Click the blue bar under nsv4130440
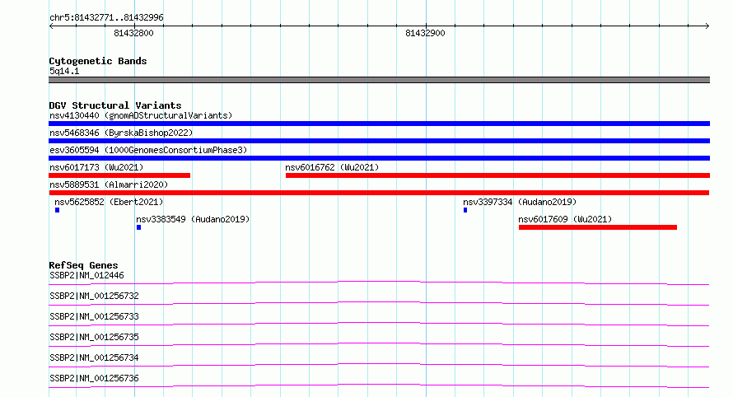This screenshot has height=397, width=733. (x=379, y=124)
